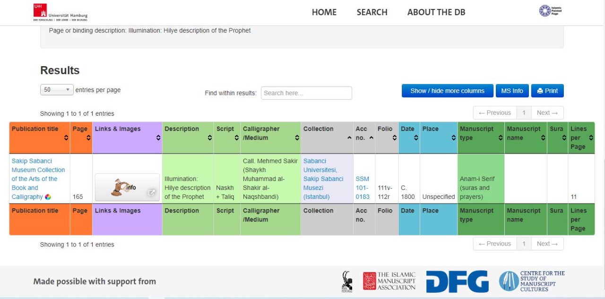This screenshot has width=605, height=299.
Task: Open the info image button in results row
Action: point(127,188)
